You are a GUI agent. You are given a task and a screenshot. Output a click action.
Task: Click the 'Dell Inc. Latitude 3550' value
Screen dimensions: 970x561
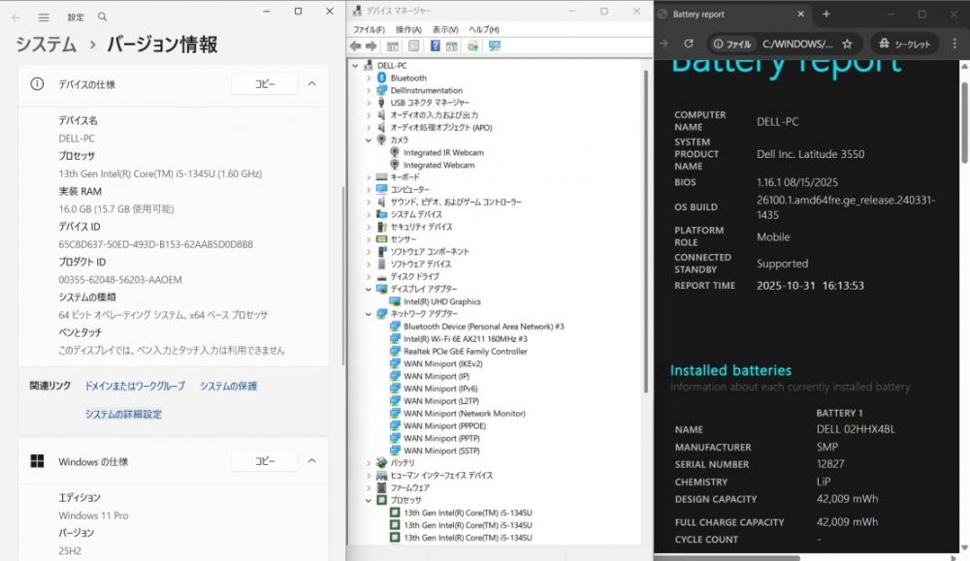(810, 154)
